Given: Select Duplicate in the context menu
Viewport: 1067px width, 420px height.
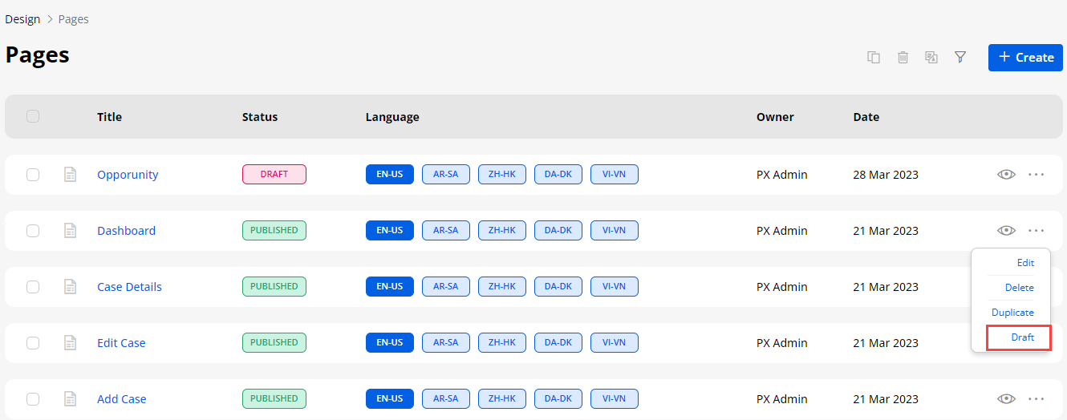Looking at the screenshot, I should (x=1012, y=313).
